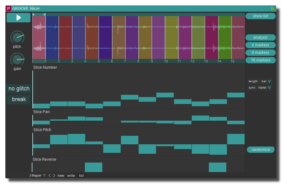The width and height of the screenshot is (282, 184).
Task: Expand the length bar dropdown
Action: (269, 81)
